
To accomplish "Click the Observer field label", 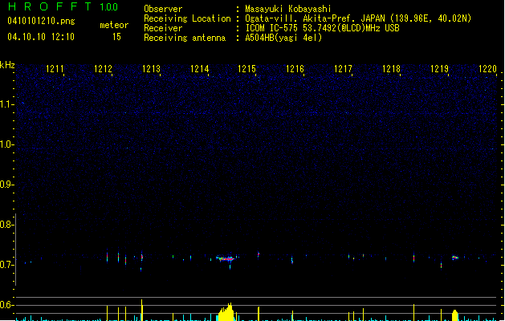I will (163, 9).
